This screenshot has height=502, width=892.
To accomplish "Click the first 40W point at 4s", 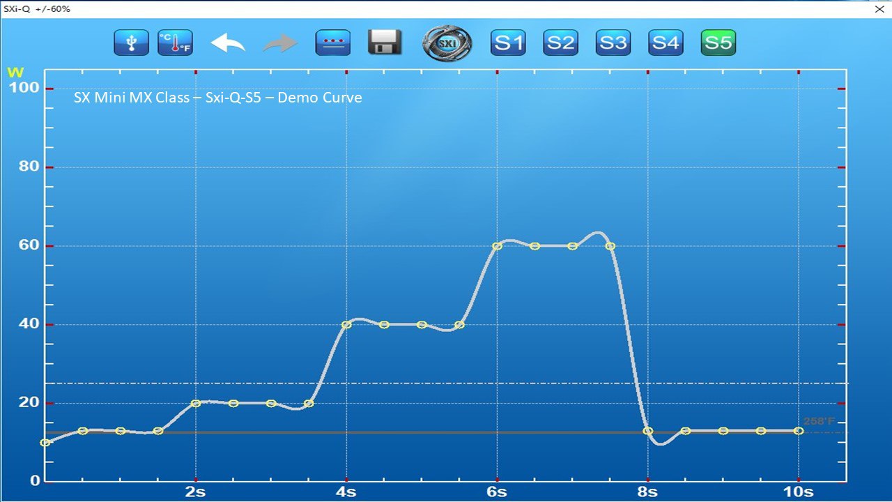I will [x=346, y=325].
